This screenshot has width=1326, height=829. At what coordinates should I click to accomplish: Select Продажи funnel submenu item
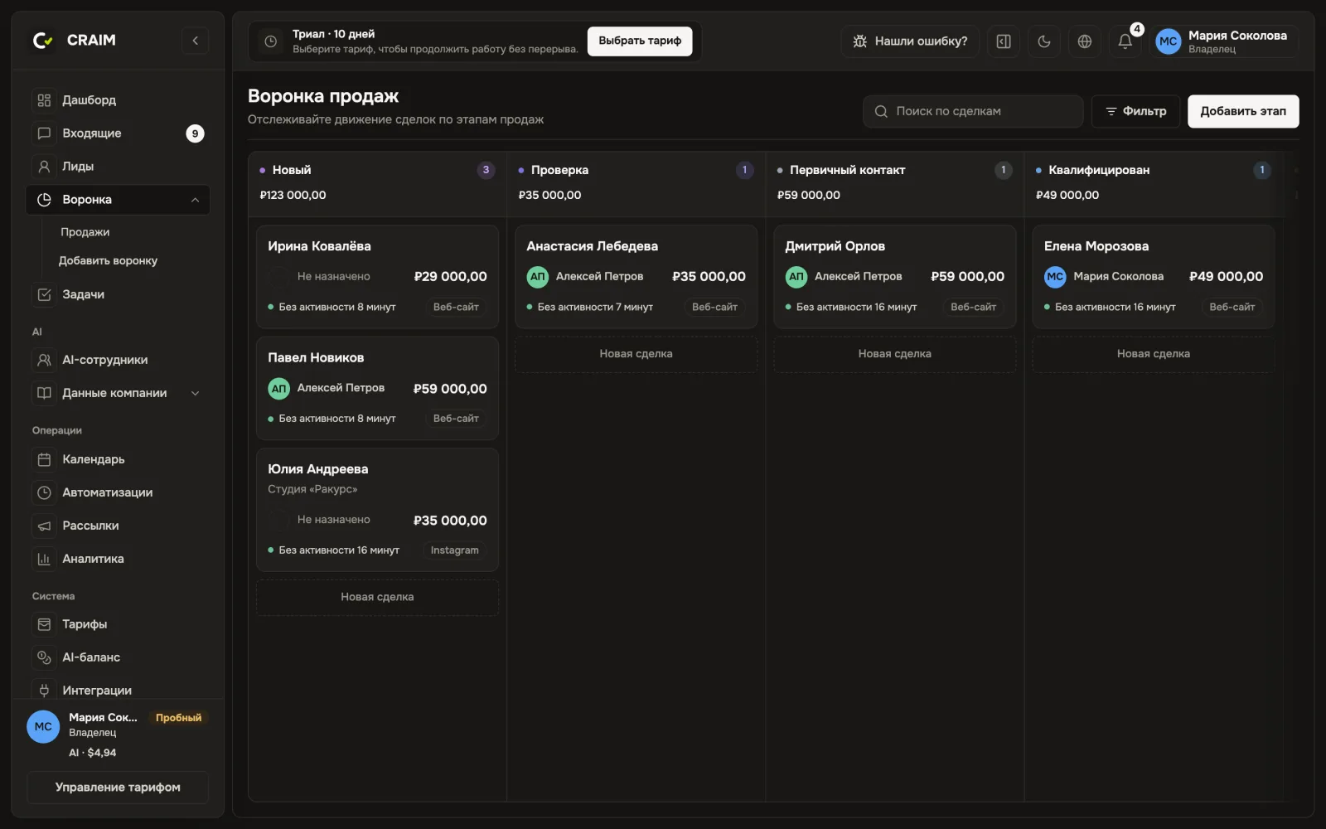point(85,232)
